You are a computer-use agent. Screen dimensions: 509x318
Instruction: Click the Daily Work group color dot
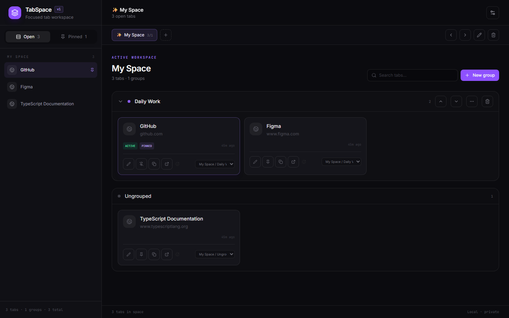129,101
